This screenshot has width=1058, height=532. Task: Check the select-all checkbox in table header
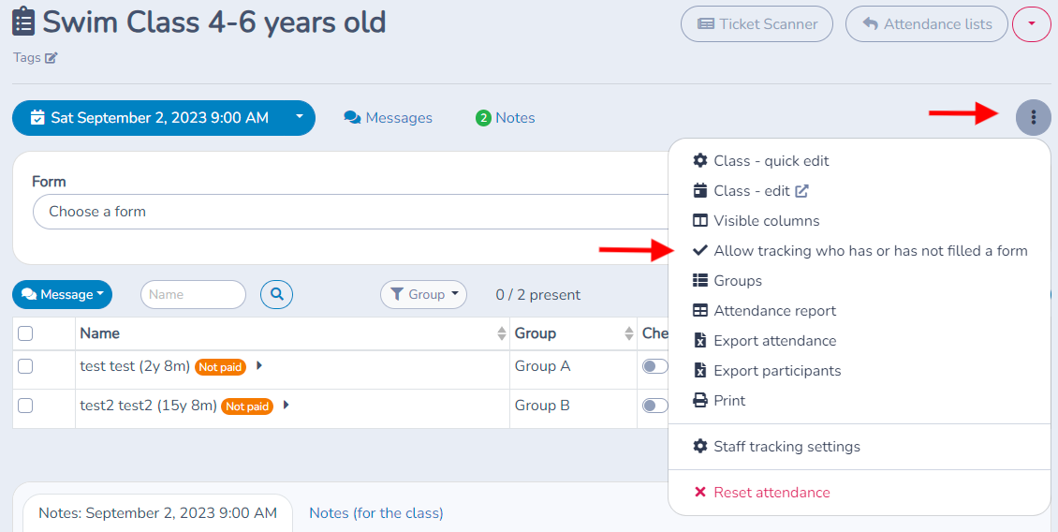pyautogui.click(x=25, y=333)
